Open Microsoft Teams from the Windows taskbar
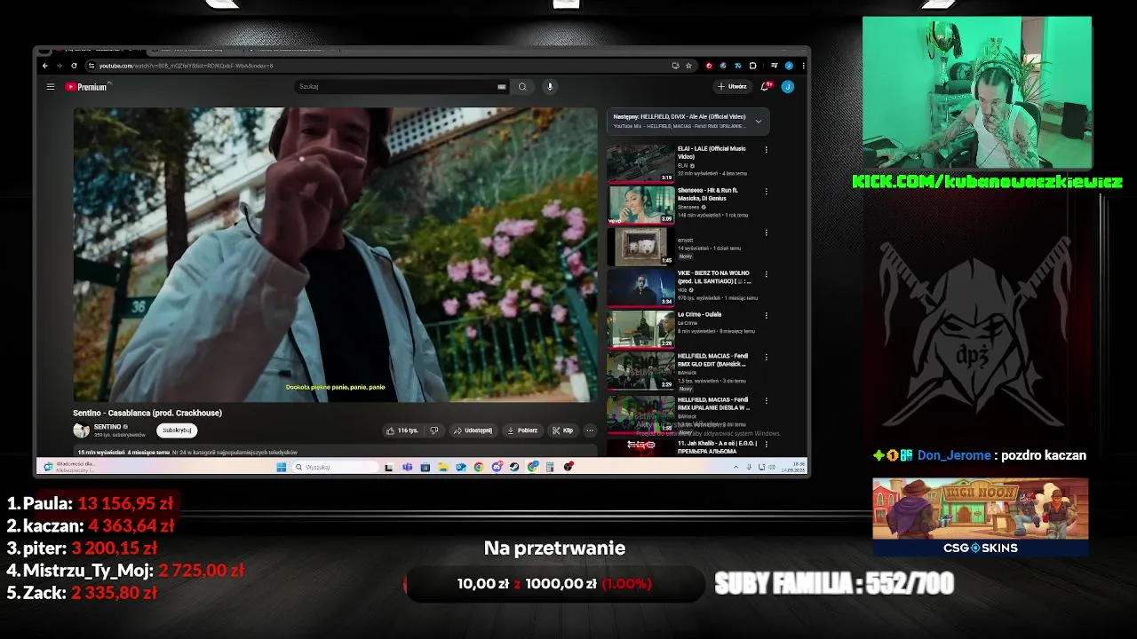The image size is (1137, 639). (407, 467)
